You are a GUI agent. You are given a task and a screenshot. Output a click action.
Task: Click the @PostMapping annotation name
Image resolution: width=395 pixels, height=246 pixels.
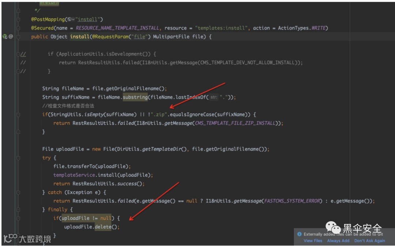[x=48, y=19]
